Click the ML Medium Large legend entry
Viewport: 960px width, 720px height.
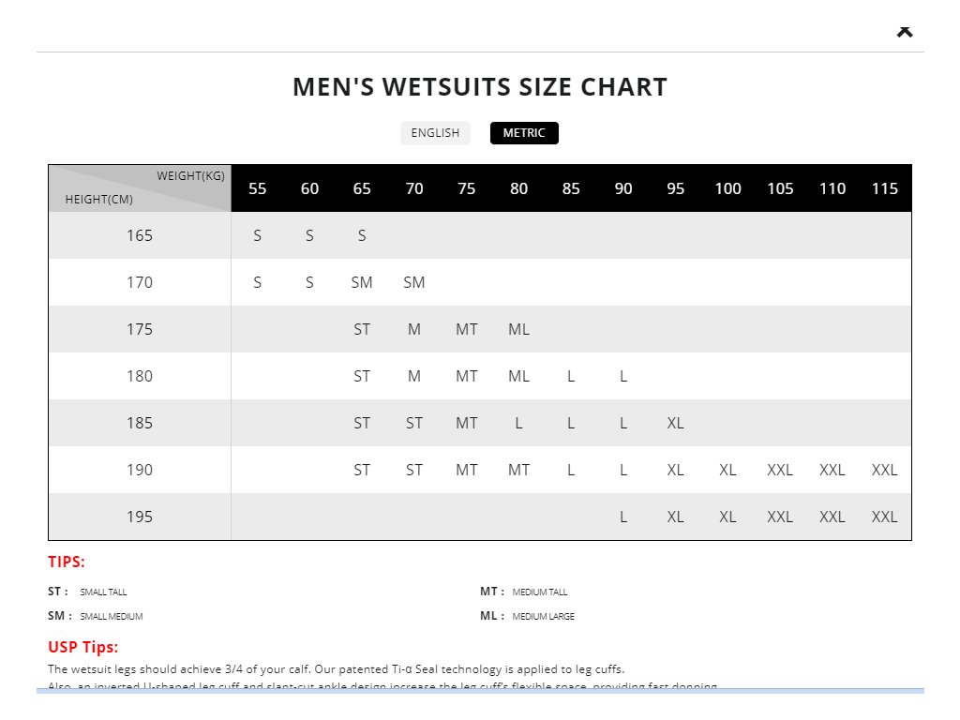point(527,616)
